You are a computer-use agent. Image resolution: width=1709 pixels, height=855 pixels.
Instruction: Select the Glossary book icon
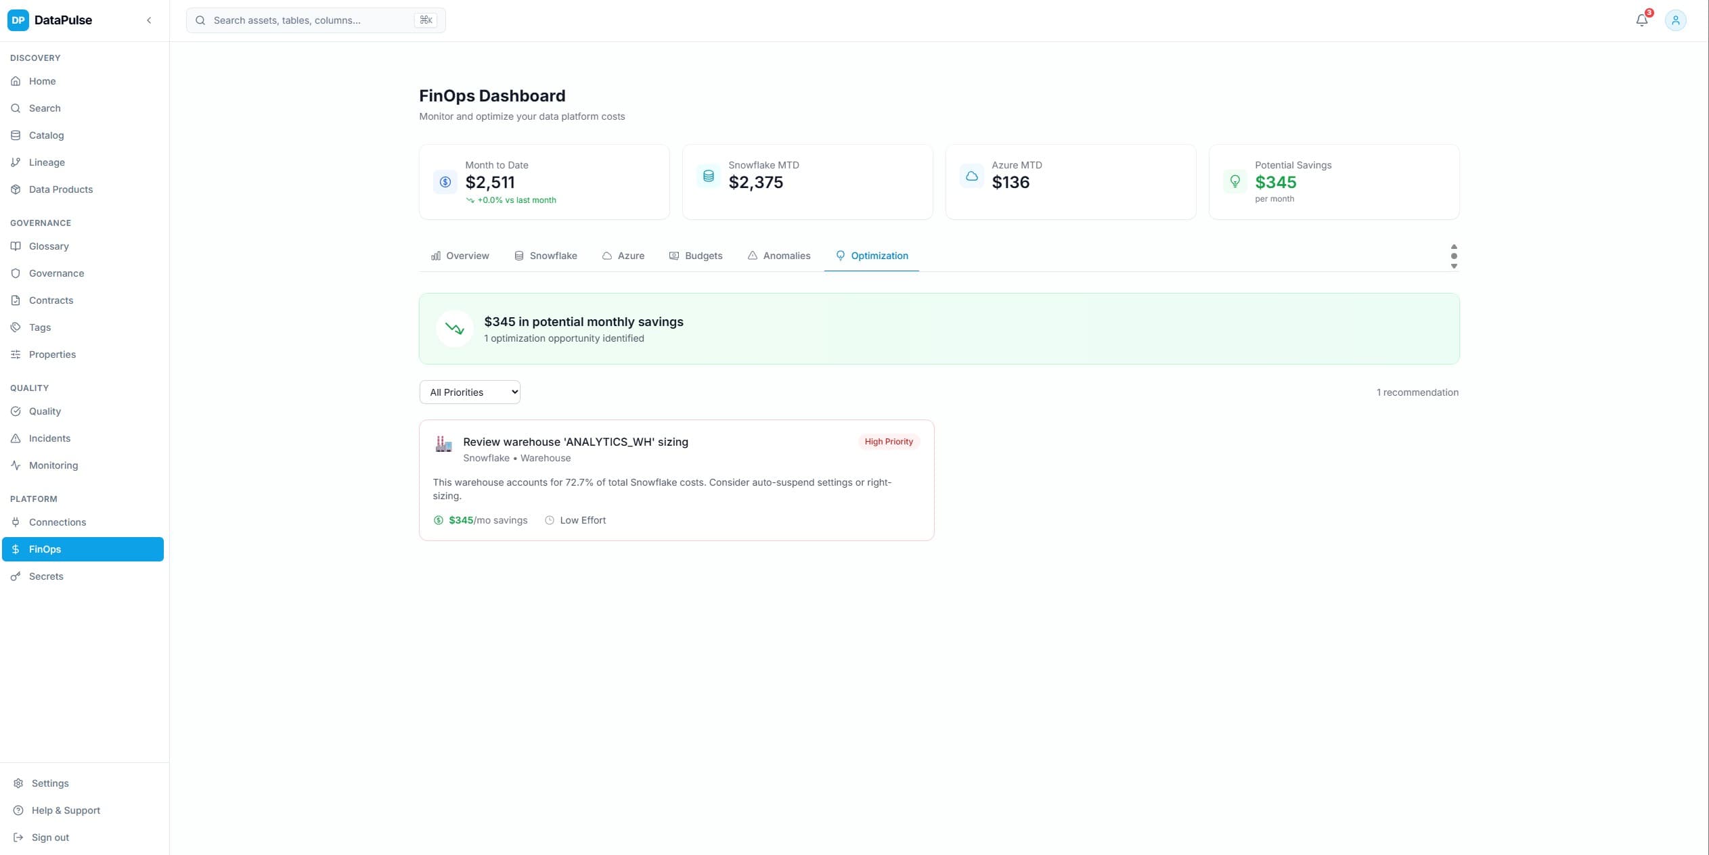[16, 246]
